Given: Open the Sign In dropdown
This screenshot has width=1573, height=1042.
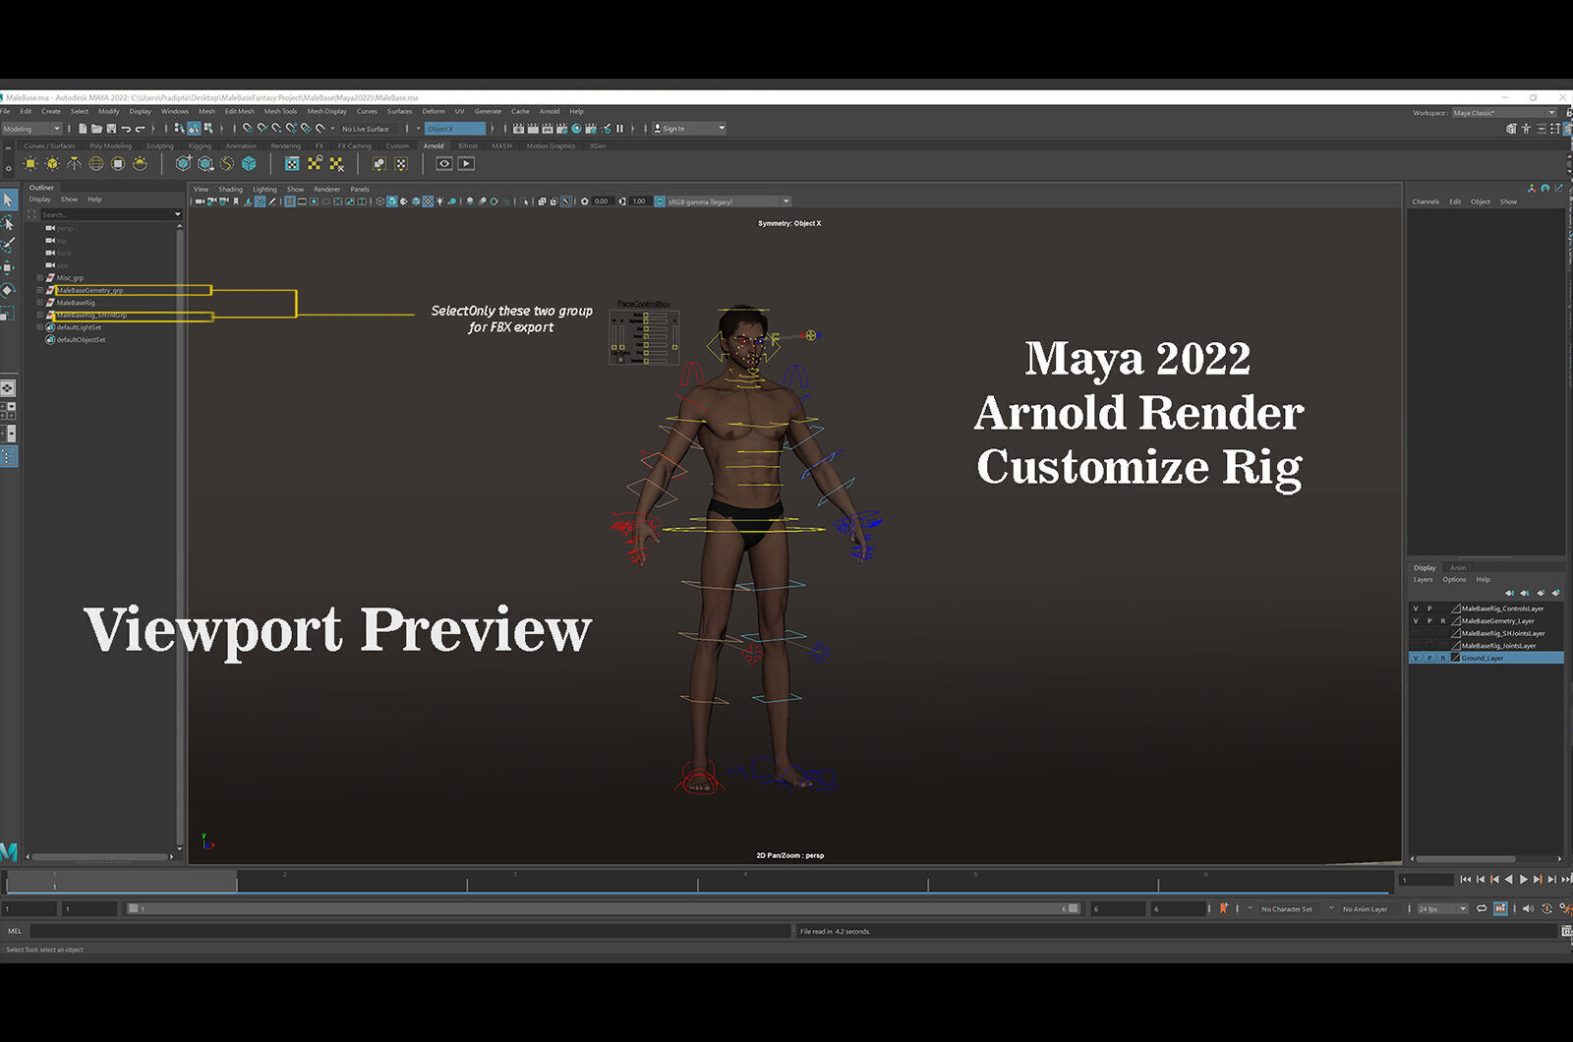Looking at the screenshot, I should (x=688, y=129).
